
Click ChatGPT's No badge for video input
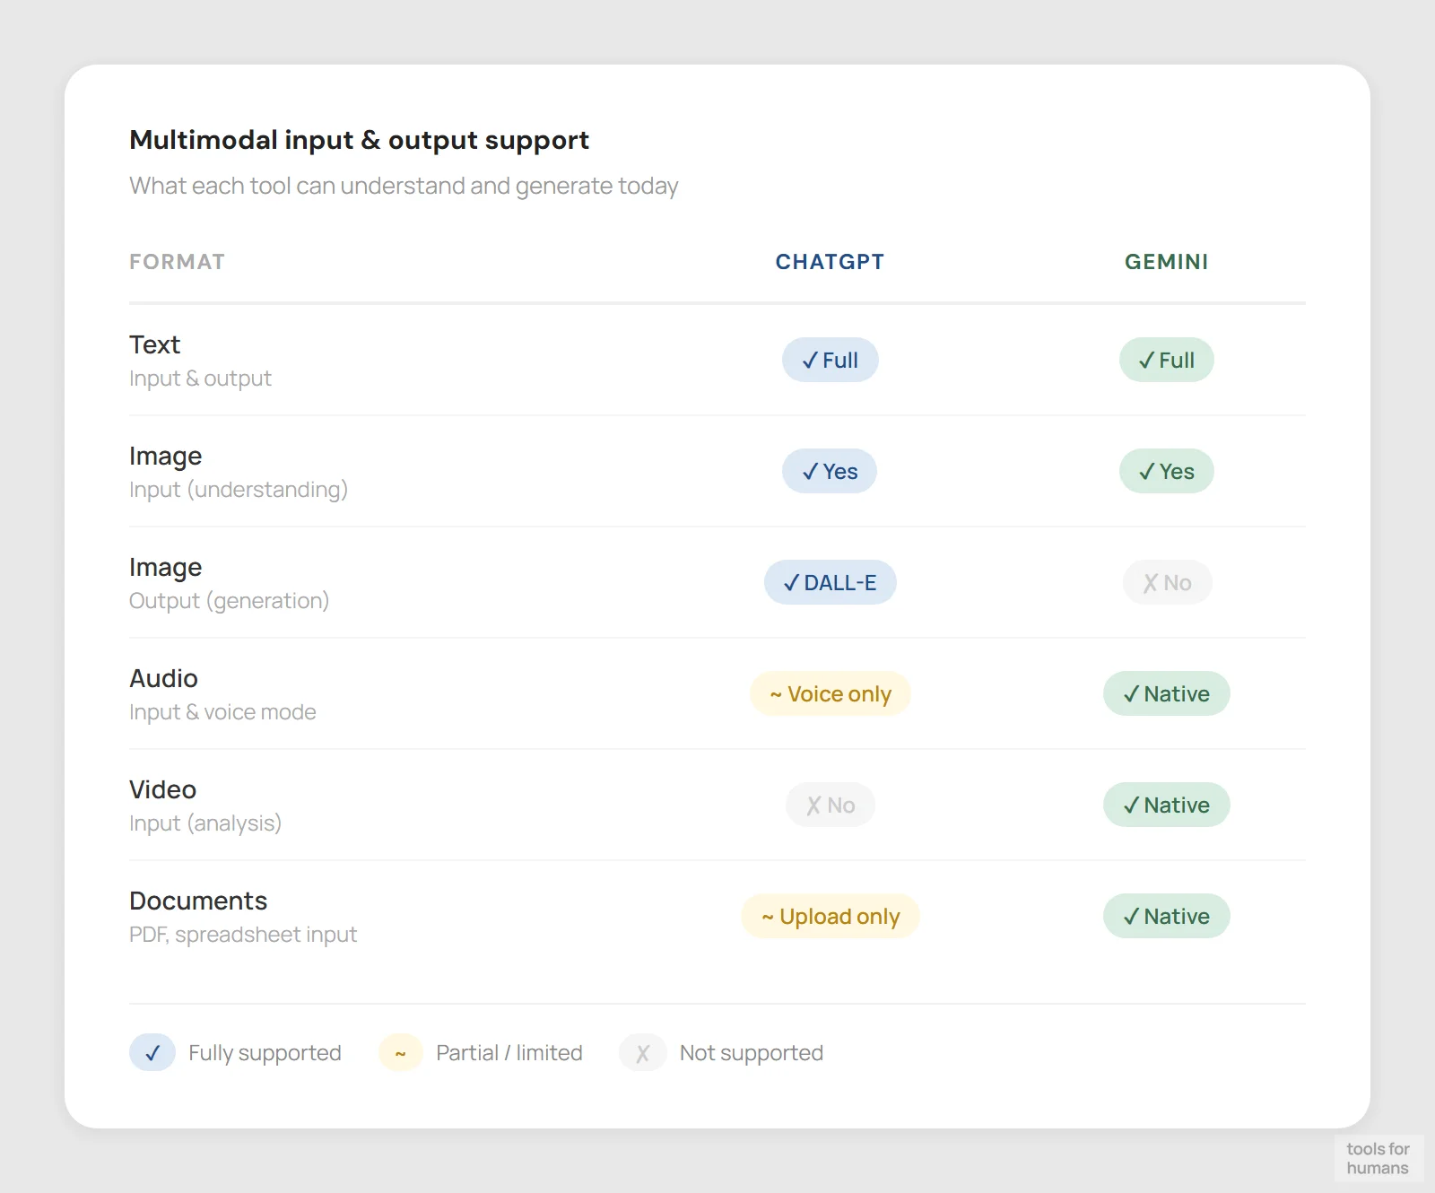point(830,805)
